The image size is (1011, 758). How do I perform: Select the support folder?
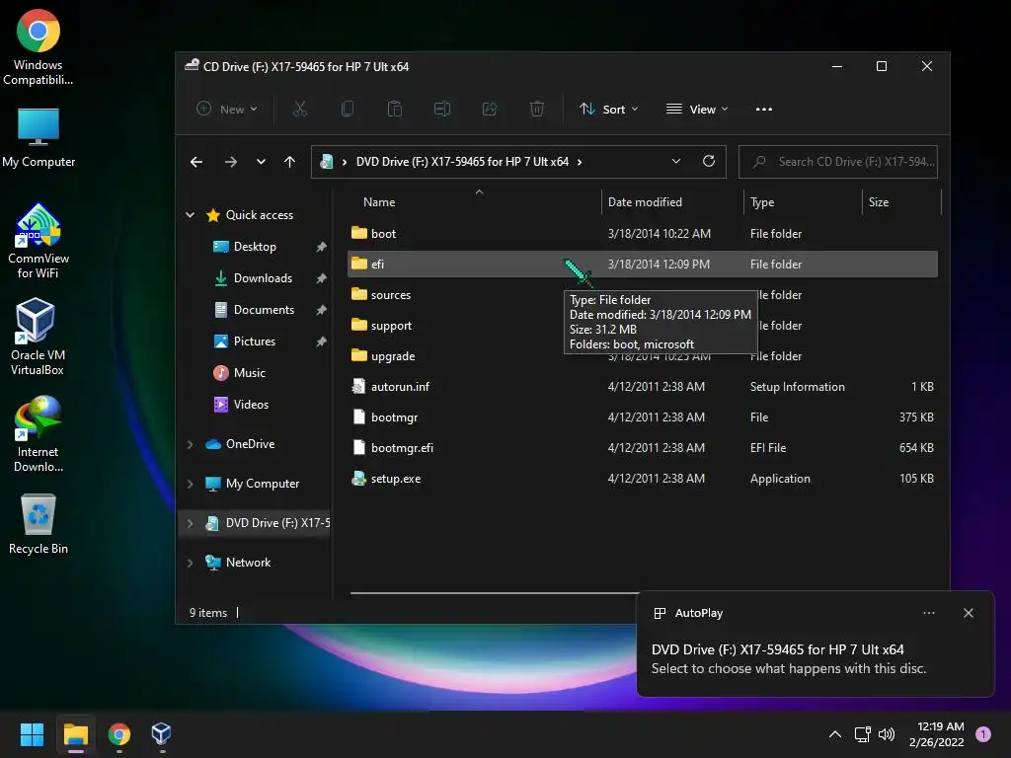click(642, 326)
